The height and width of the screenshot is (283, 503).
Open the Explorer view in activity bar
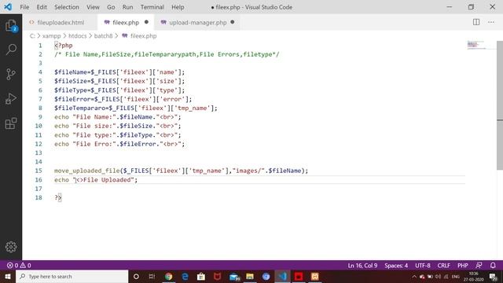(x=11, y=26)
